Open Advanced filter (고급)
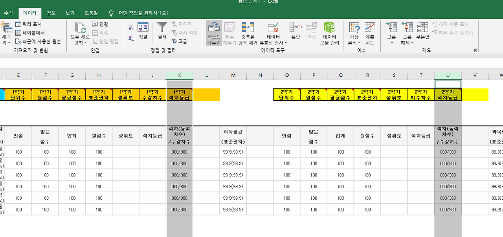The height and width of the screenshot is (237, 503). coord(179,41)
